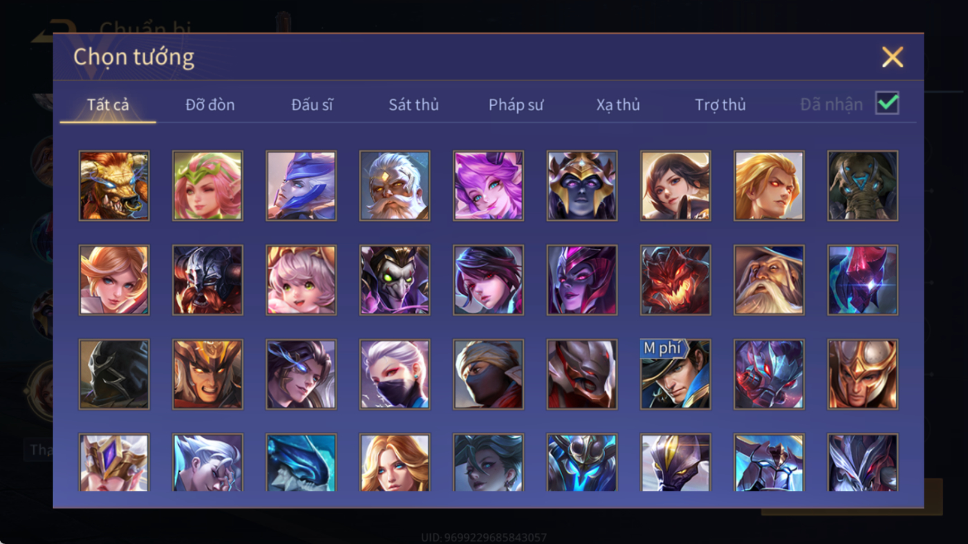
Task: Choose the white-bearded old man hero
Action: [395, 186]
